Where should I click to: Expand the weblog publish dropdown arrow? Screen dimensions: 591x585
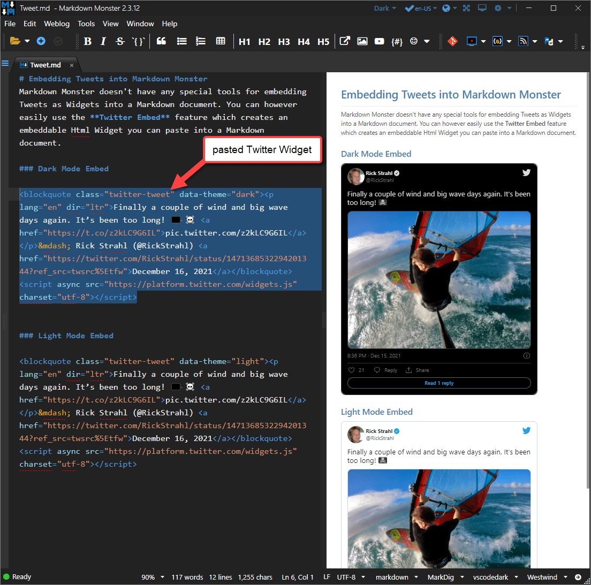tap(535, 41)
